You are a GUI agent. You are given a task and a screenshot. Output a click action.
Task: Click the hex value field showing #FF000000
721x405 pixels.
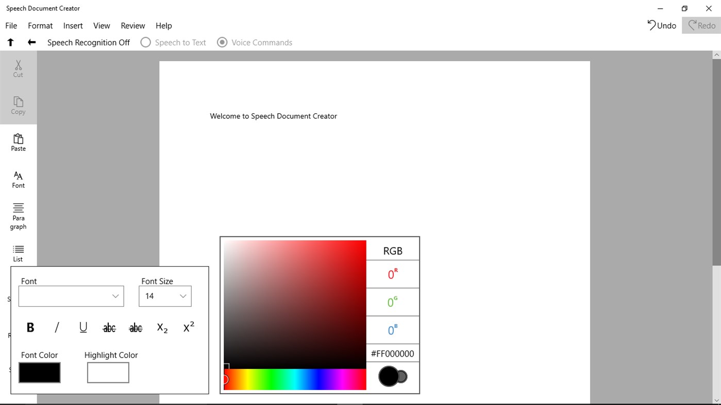[x=393, y=353]
